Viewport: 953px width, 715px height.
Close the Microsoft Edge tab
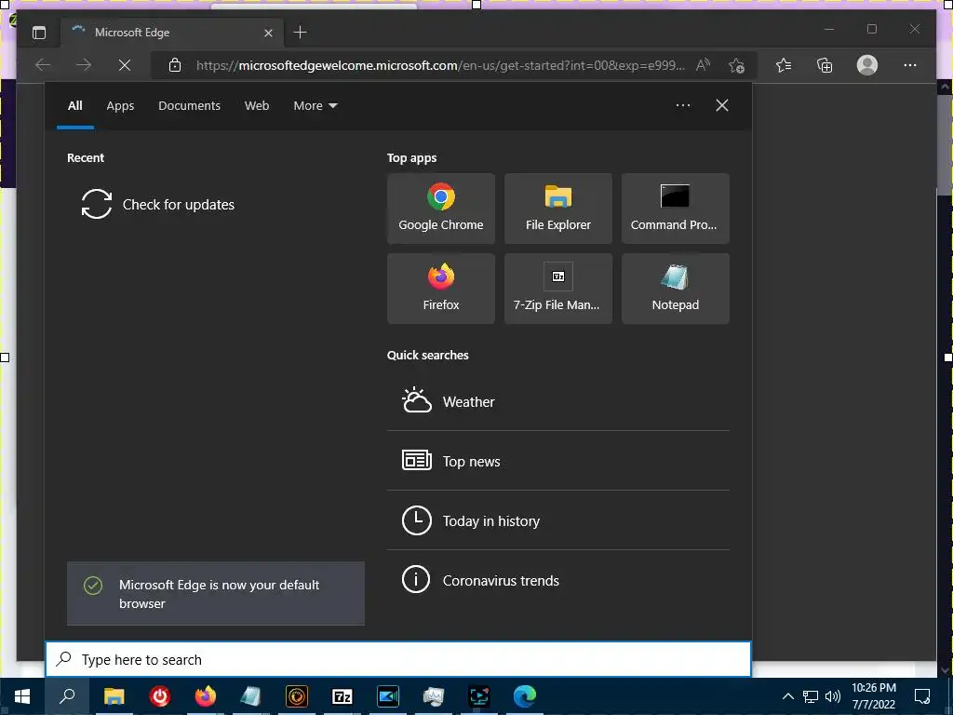(268, 33)
